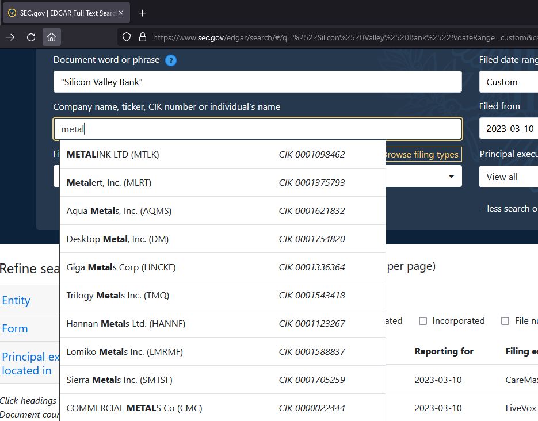538x421 pixels.
Task: Click the Document word or phrase field
Action: [257, 82]
